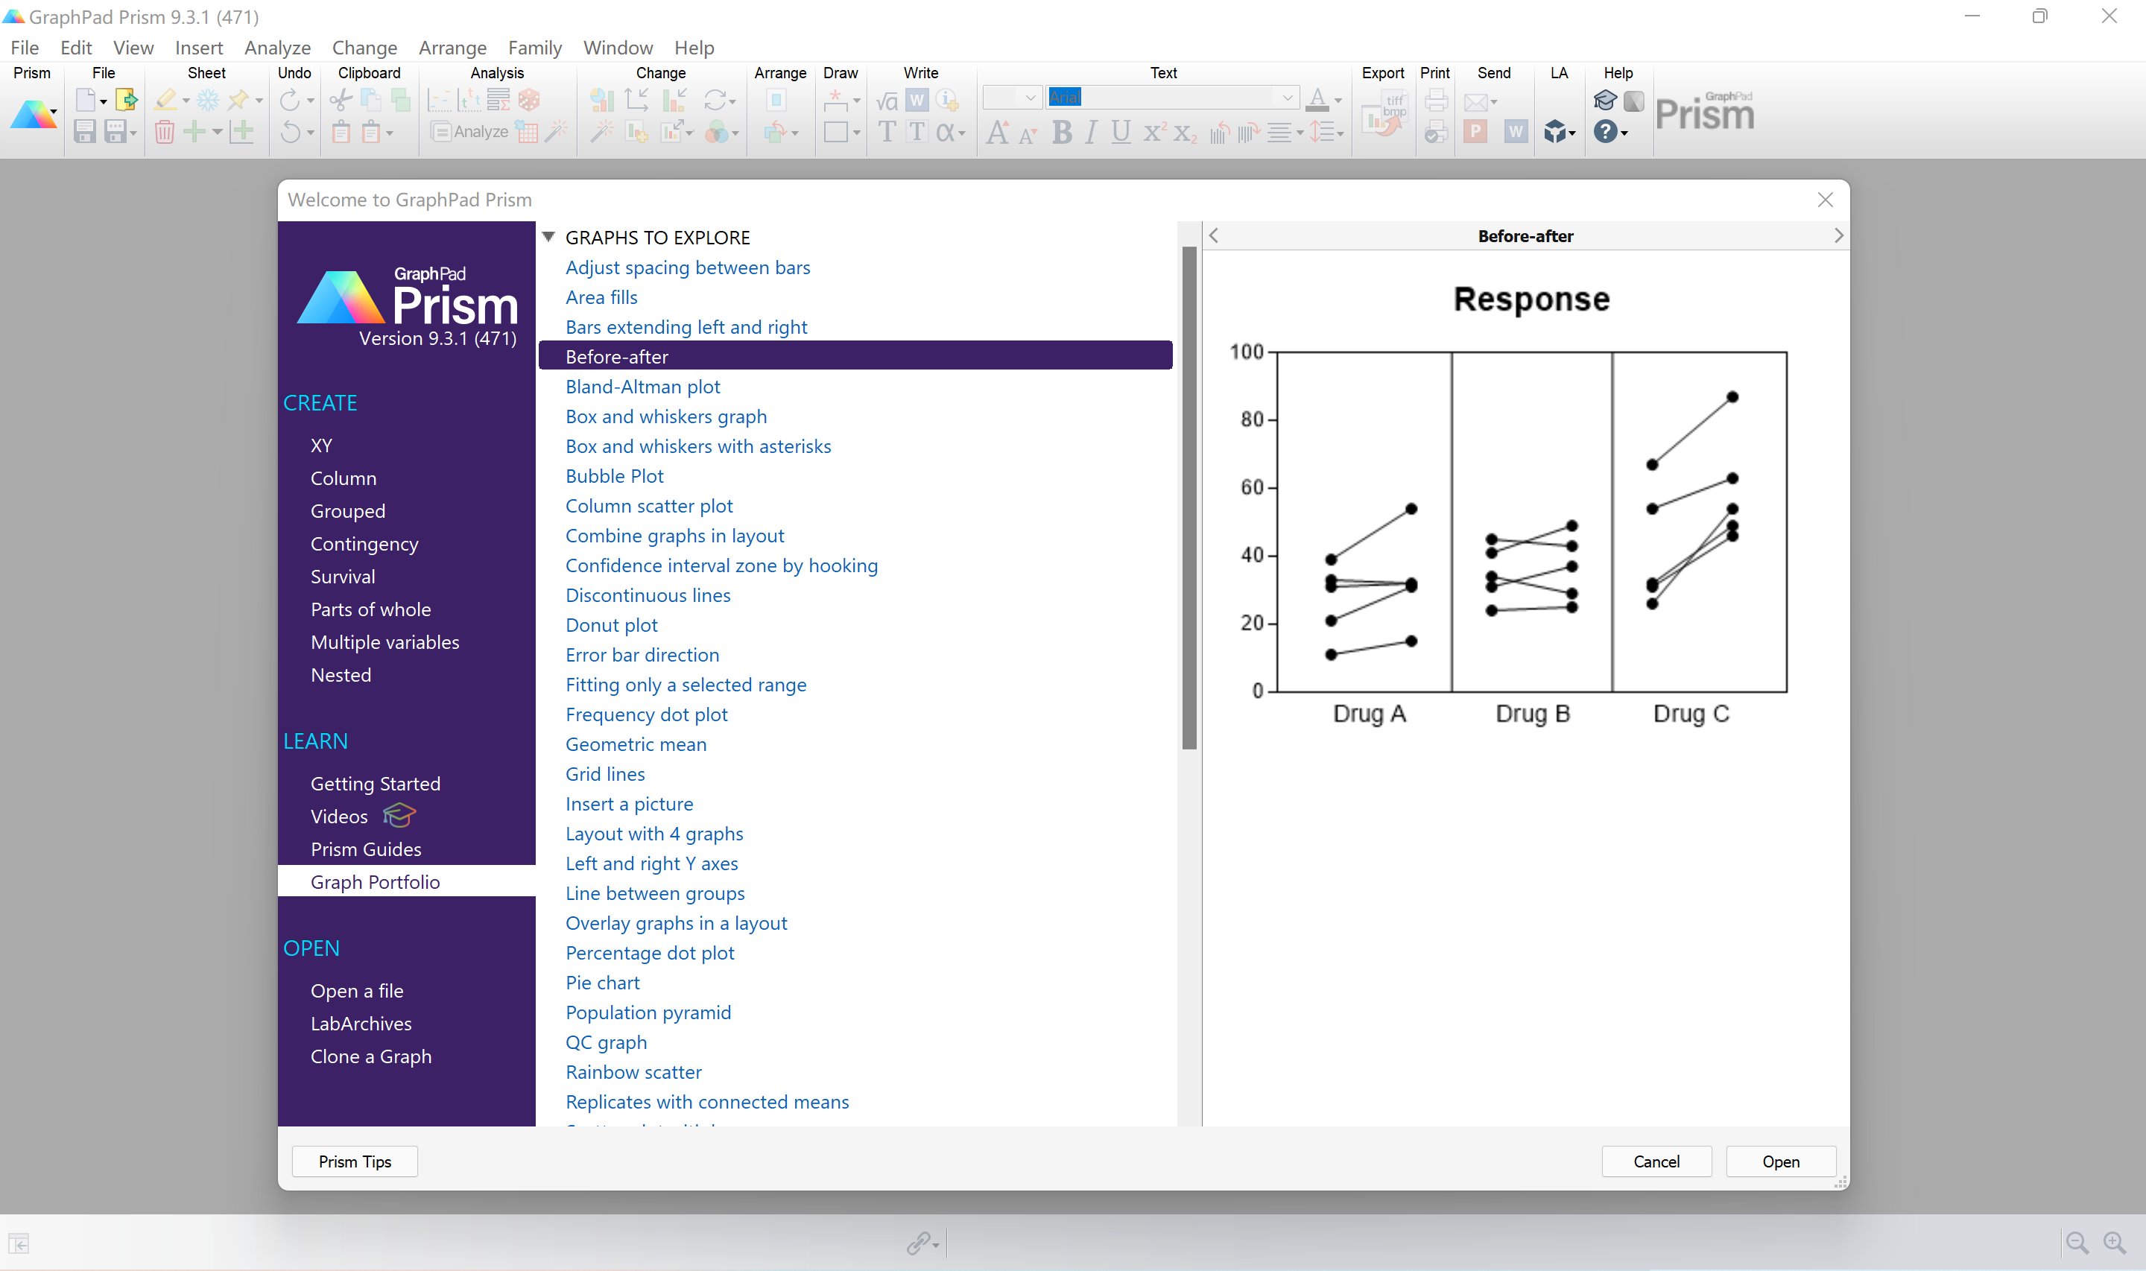Click the change colors overlapping circles icon
2146x1271 pixels.
pyautogui.click(x=718, y=131)
